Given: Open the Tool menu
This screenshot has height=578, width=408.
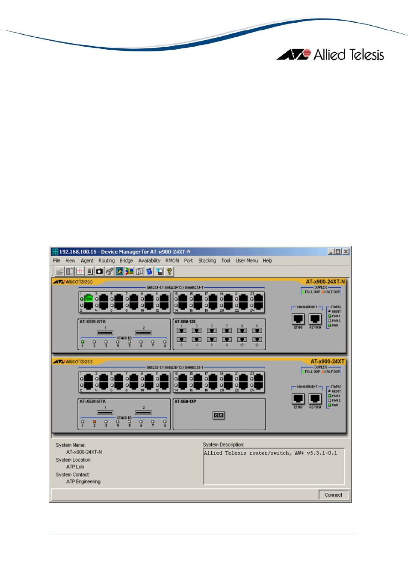Looking at the screenshot, I should (226, 261).
